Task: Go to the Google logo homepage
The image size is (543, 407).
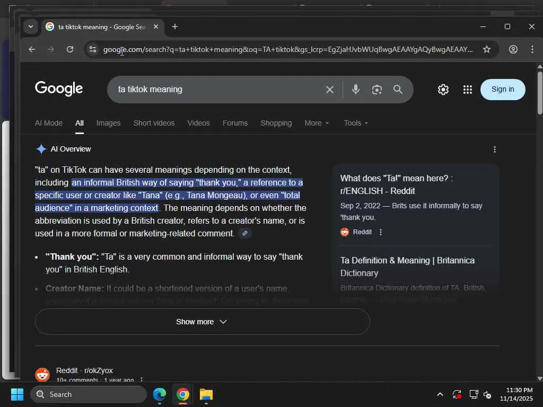Action: 59,89
